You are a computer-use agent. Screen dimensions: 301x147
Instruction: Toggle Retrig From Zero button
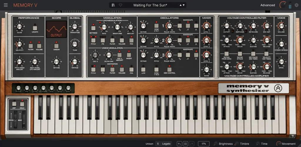pyautogui.click(x=227, y=54)
